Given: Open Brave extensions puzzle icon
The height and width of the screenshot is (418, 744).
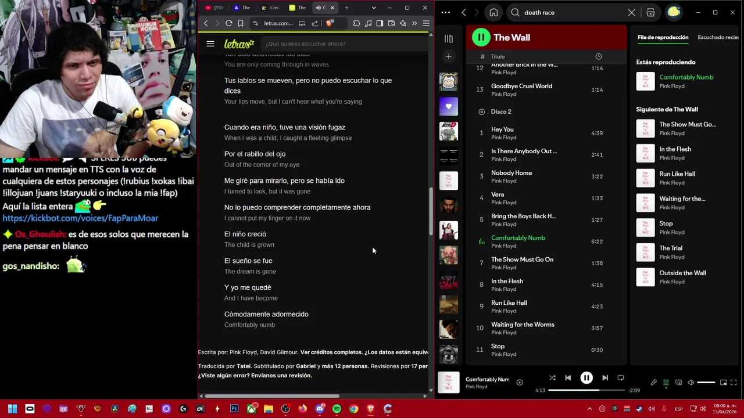Looking at the screenshot, I should [356, 23].
